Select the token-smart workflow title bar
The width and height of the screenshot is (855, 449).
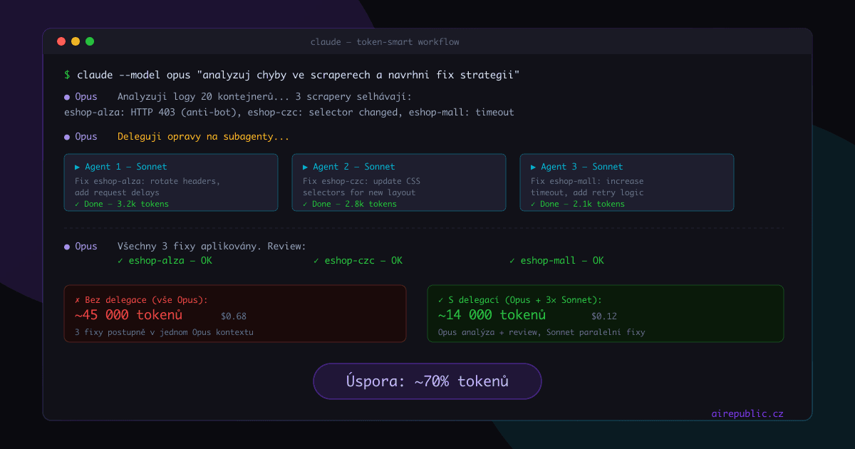(385, 41)
